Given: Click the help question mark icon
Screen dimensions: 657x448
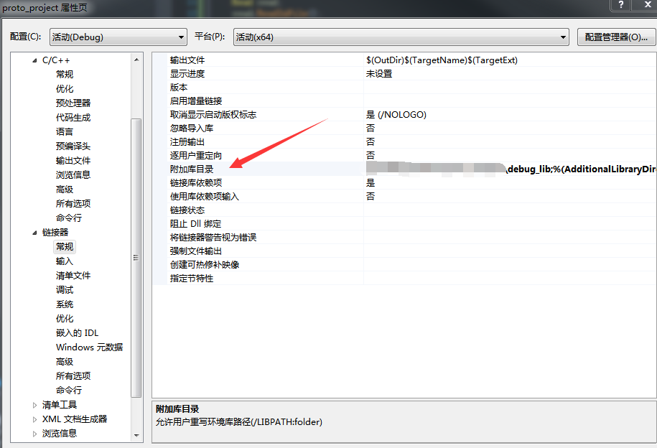Looking at the screenshot, I should 620,6.
